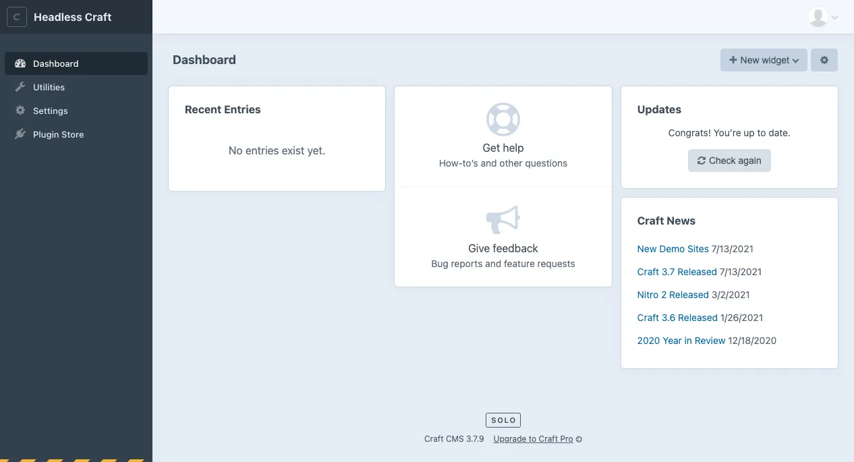Click the Dashboard gauge icon in sidebar
The height and width of the screenshot is (462, 854).
click(20, 63)
